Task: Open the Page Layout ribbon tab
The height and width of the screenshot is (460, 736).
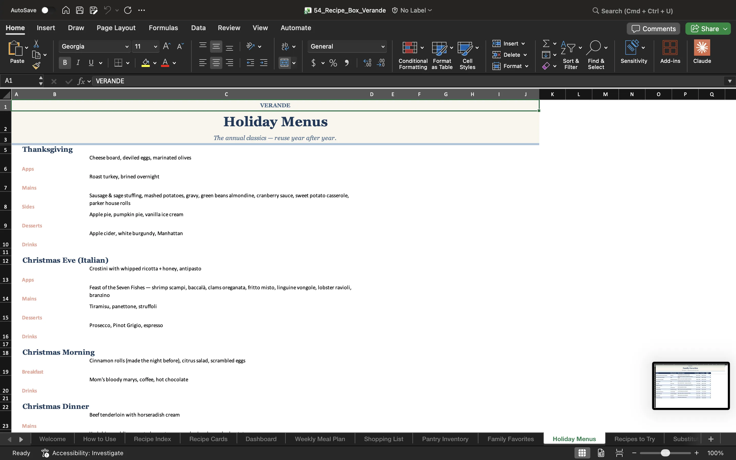Action: pos(116,28)
